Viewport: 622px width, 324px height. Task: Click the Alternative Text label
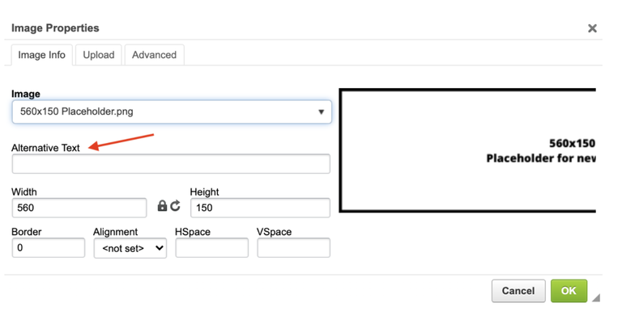click(45, 149)
